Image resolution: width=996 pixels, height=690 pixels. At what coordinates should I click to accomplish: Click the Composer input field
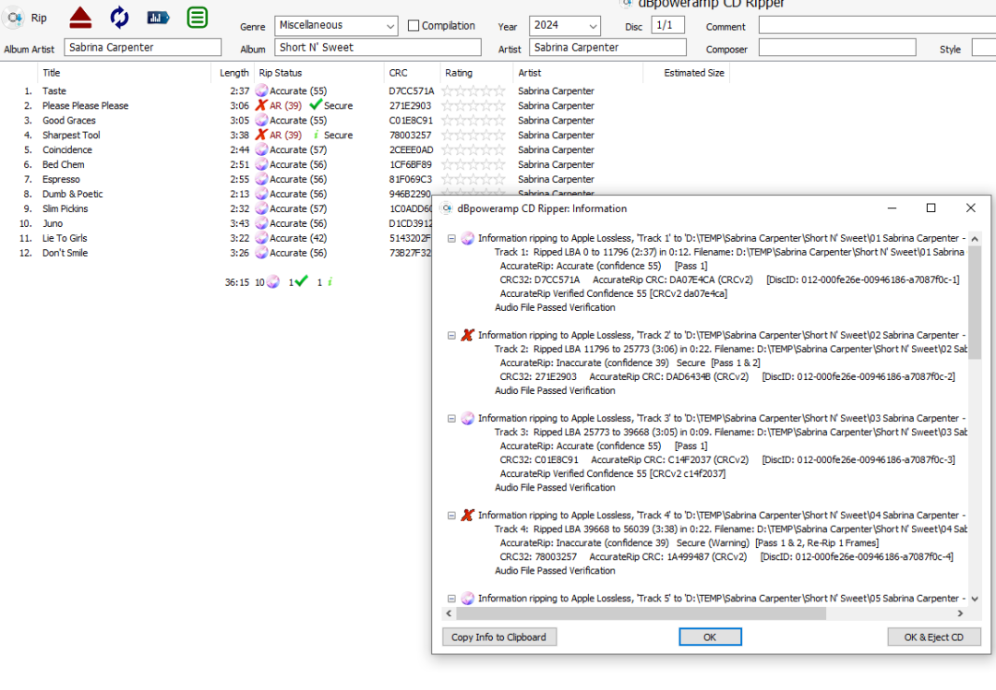837,48
